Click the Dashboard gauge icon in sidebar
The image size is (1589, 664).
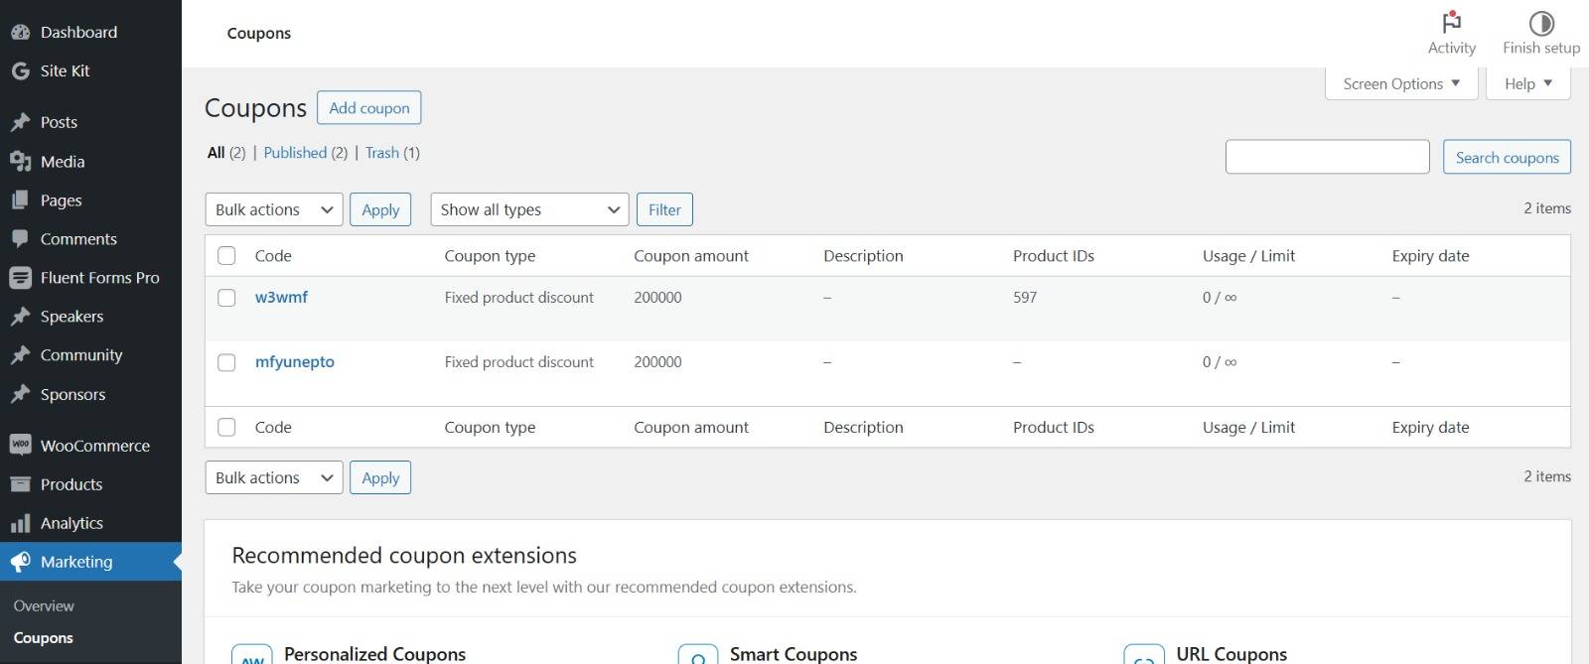[20, 32]
